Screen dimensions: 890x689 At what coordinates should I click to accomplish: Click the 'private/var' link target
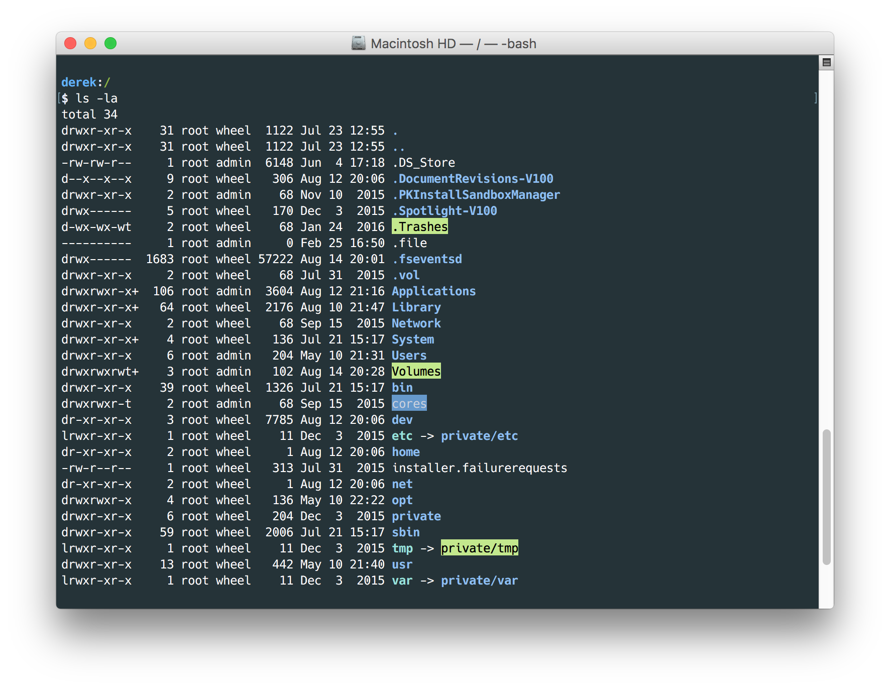480,581
